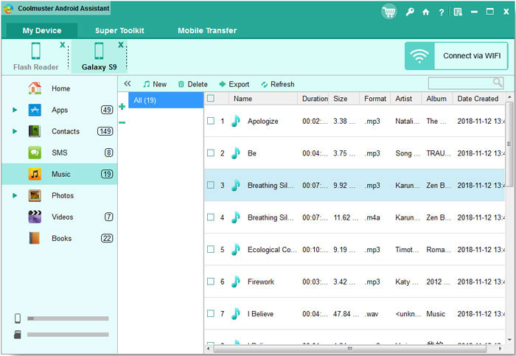Click Delete toolbar button
Viewport: 516px width, 356px height.
(193, 84)
